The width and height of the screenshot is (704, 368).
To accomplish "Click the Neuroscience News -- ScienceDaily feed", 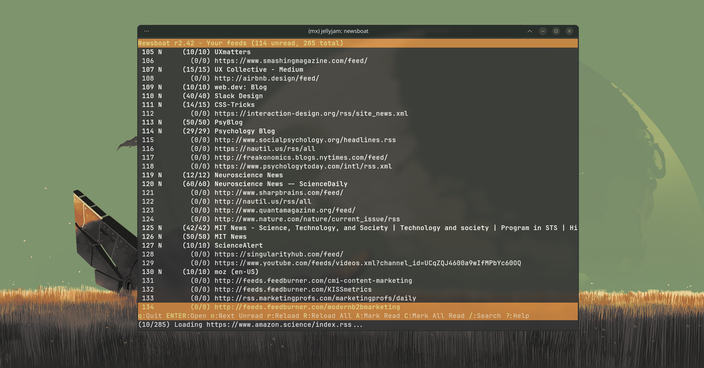I will (x=280, y=184).
